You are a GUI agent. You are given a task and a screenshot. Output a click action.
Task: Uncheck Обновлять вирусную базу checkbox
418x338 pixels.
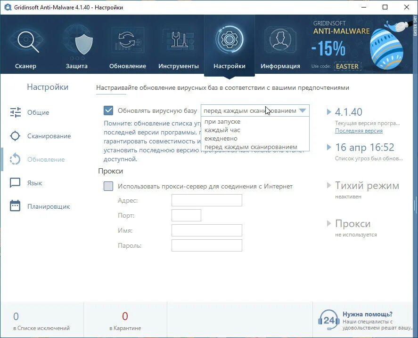coord(108,110)
